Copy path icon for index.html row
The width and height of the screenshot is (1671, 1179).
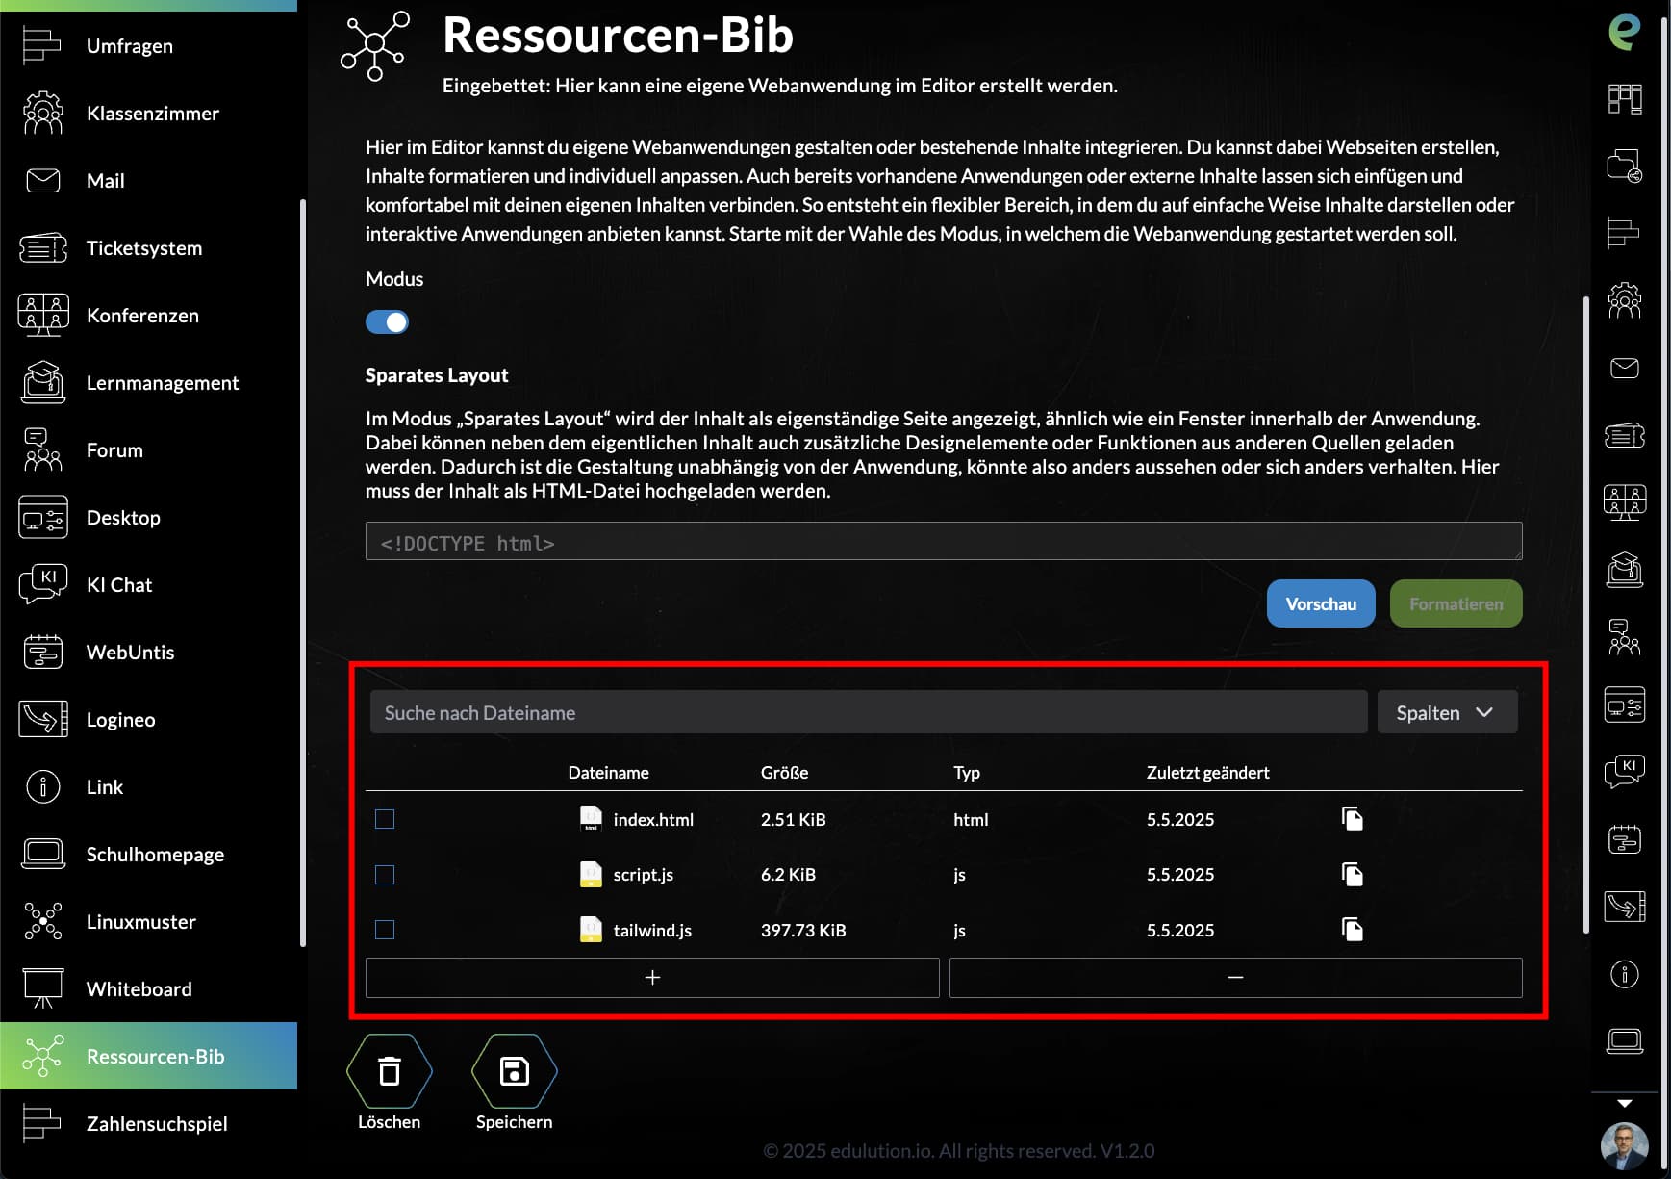(1353, 818)
